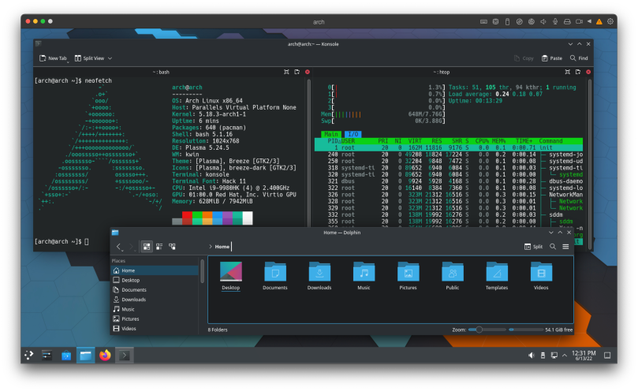638x391 pixels.
Task: Maximize the htop split pane
Action: coord(567,72)
